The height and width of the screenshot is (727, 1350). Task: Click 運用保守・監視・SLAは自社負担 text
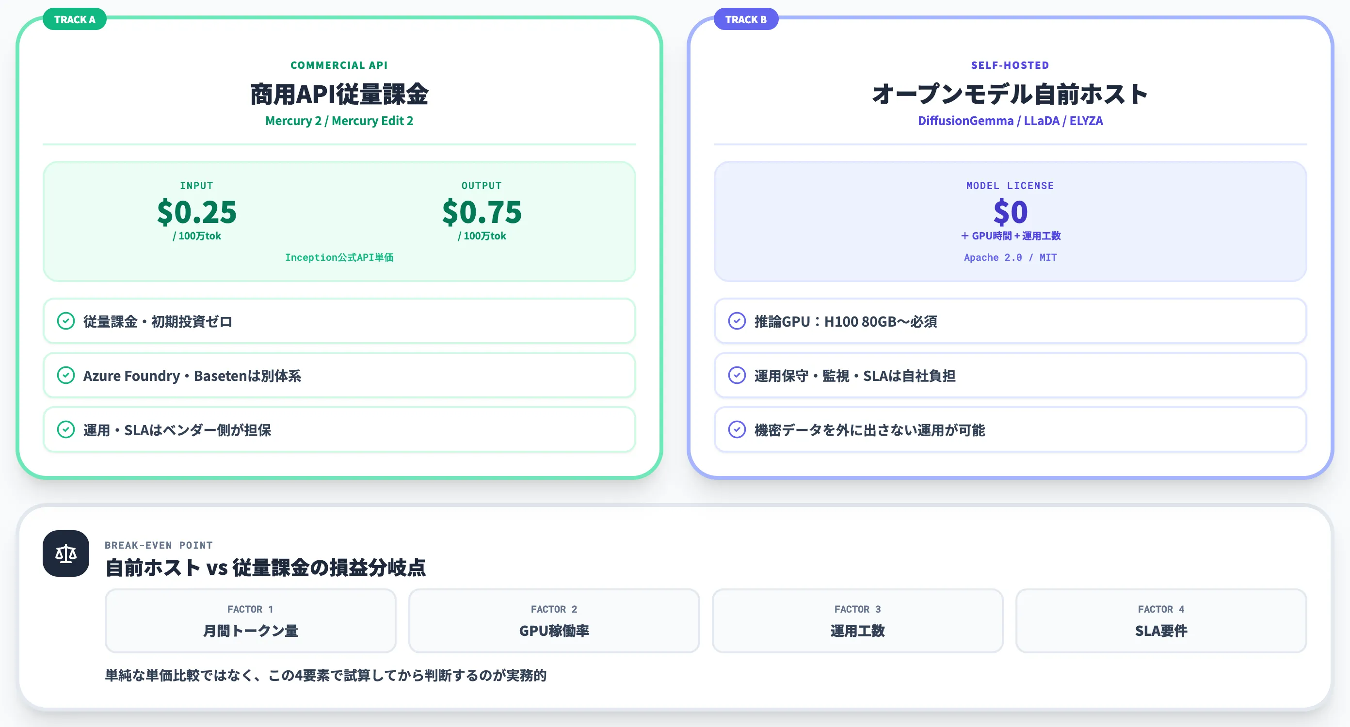pos(855,376)
